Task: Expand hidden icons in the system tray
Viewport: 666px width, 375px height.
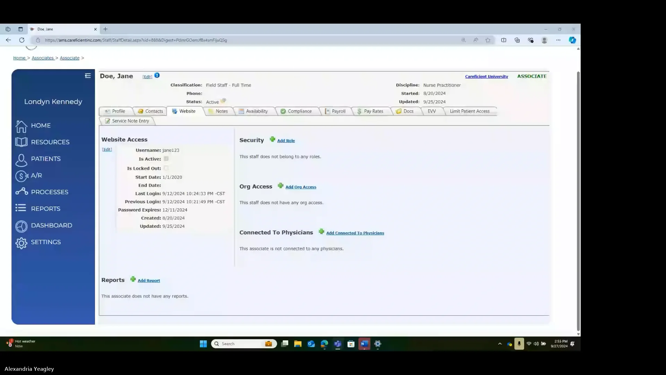Action: click(499, 344)
